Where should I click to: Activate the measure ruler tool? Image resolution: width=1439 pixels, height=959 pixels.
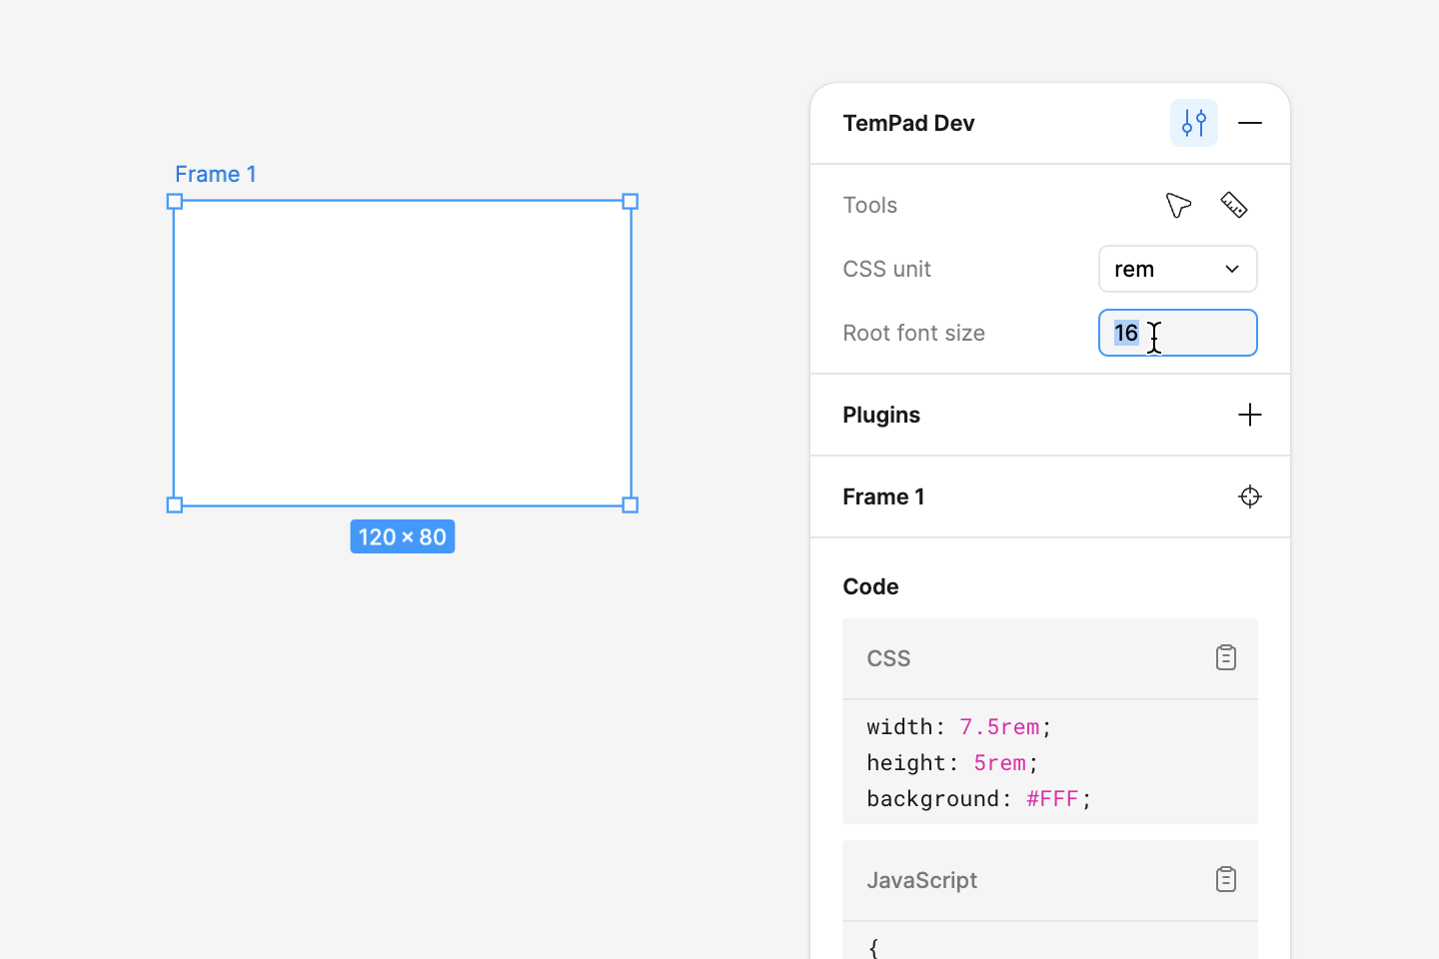click(x=1234, y=205)
